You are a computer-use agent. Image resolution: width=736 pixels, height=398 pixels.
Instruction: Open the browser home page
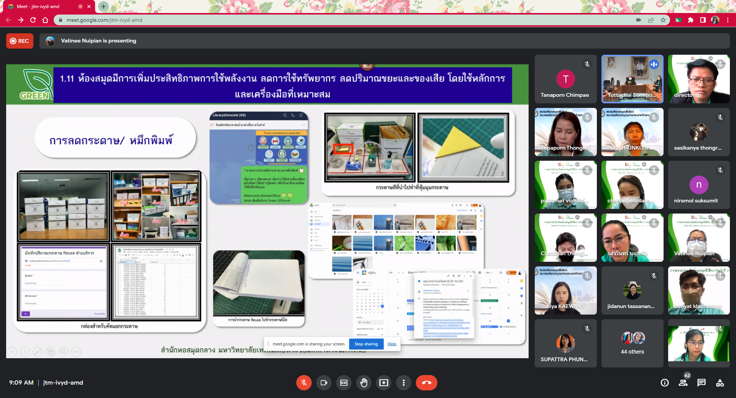point(45,20)
